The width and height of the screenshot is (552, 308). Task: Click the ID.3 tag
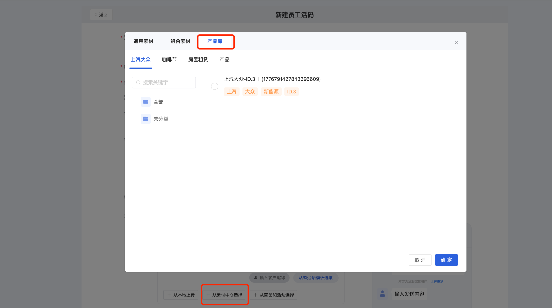(292, 92)
